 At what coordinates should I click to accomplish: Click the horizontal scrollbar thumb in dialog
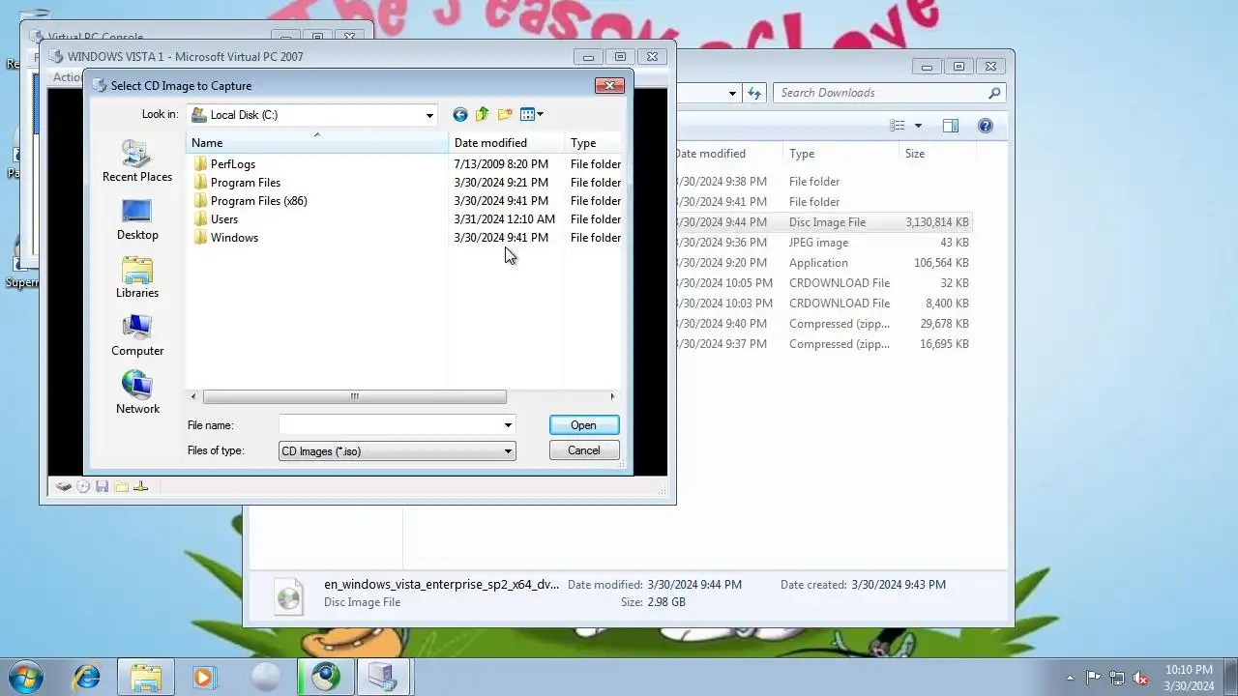pyautogui.click(x=354, y=396)
